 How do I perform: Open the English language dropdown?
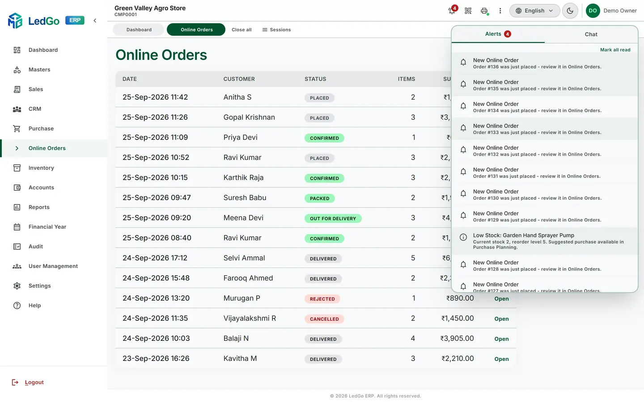534,11
